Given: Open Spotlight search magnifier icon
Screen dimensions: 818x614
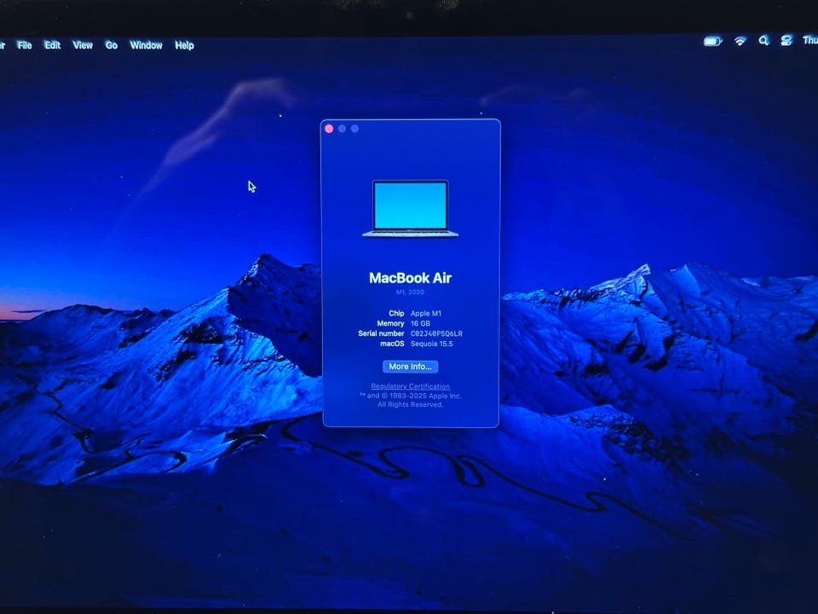Looking at the screenshot, I should pyautogui.click(x=763, y=40).
